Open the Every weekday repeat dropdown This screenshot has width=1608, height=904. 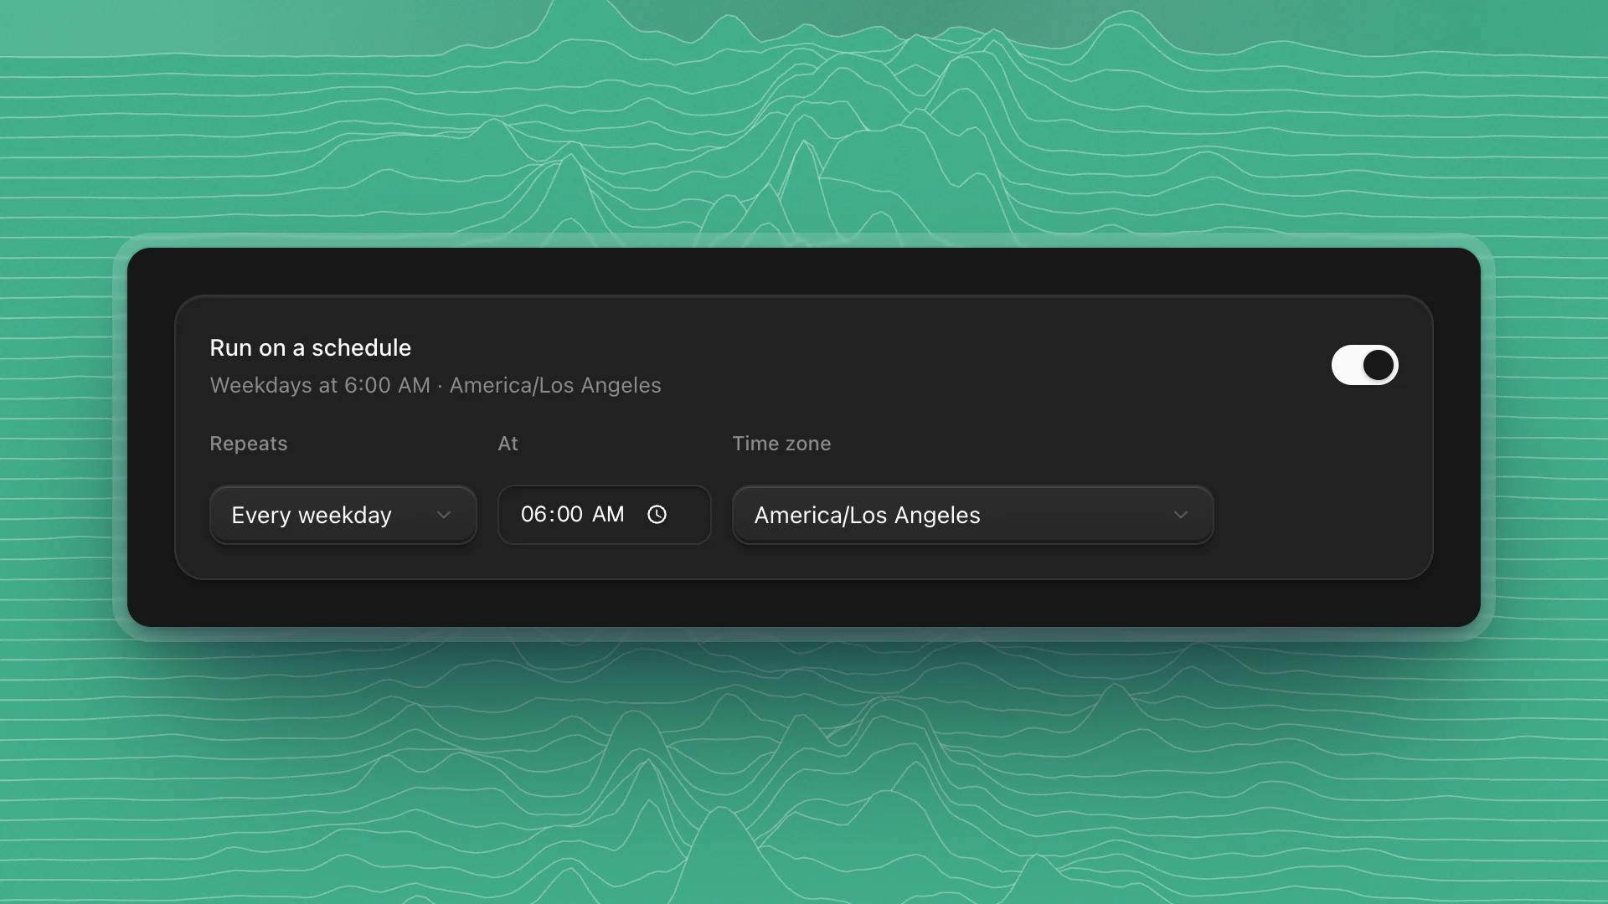coord(343,515)
